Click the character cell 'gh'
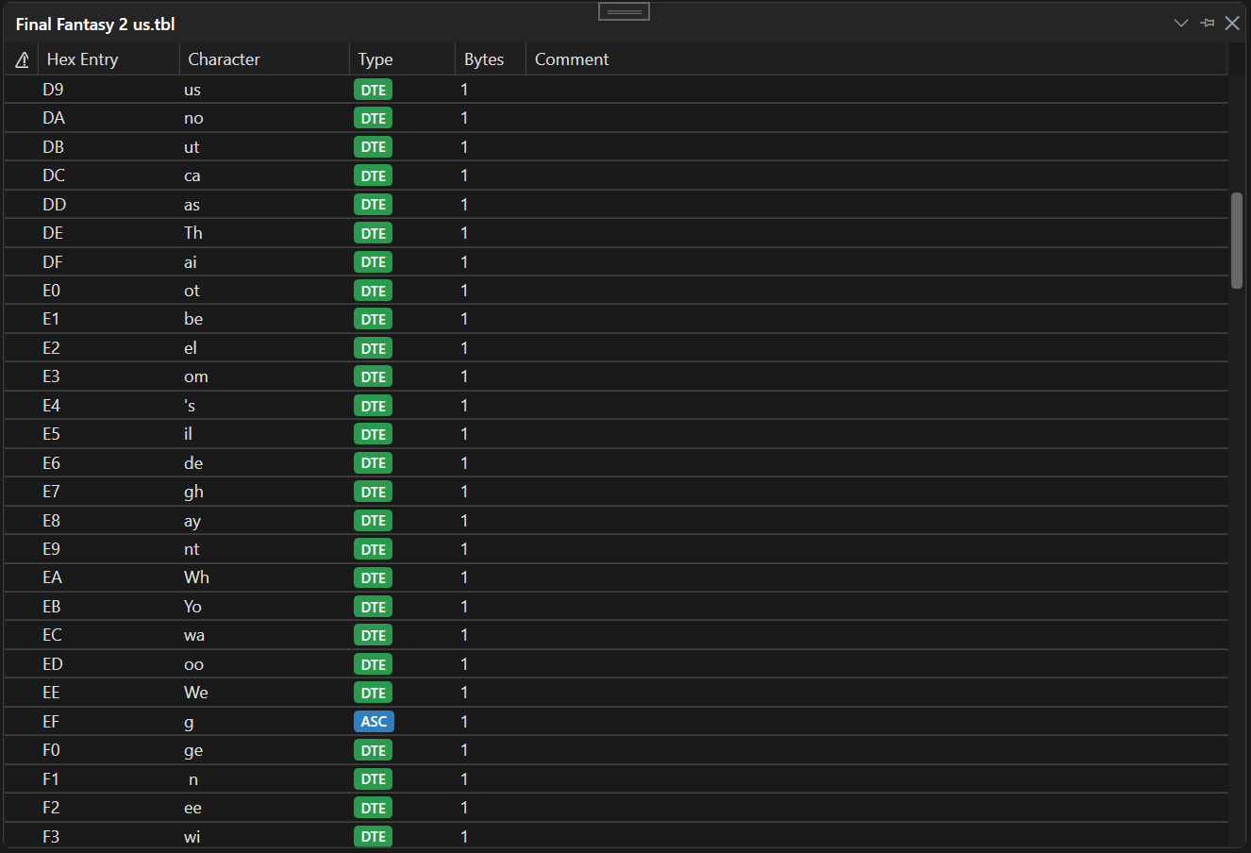1251x853 pixels. click(193, 492)
